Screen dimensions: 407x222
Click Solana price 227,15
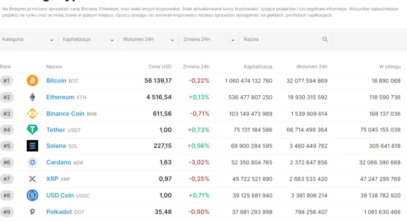162,146
